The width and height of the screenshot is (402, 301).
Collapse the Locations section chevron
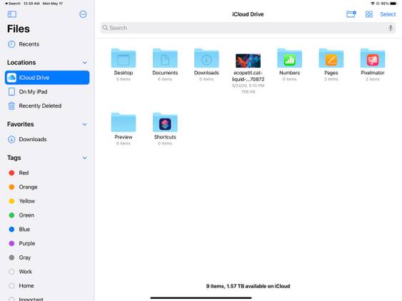click(84, 63)
